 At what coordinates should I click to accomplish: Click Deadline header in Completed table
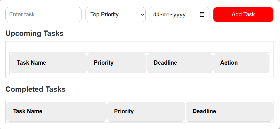coord(204,111)
